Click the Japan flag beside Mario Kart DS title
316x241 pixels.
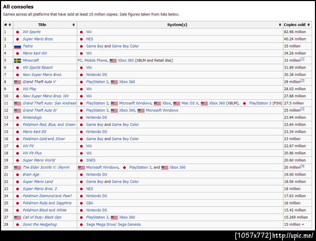click(17, 132)
